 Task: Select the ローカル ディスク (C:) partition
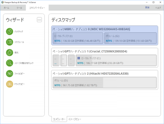(x=116, y=60)
